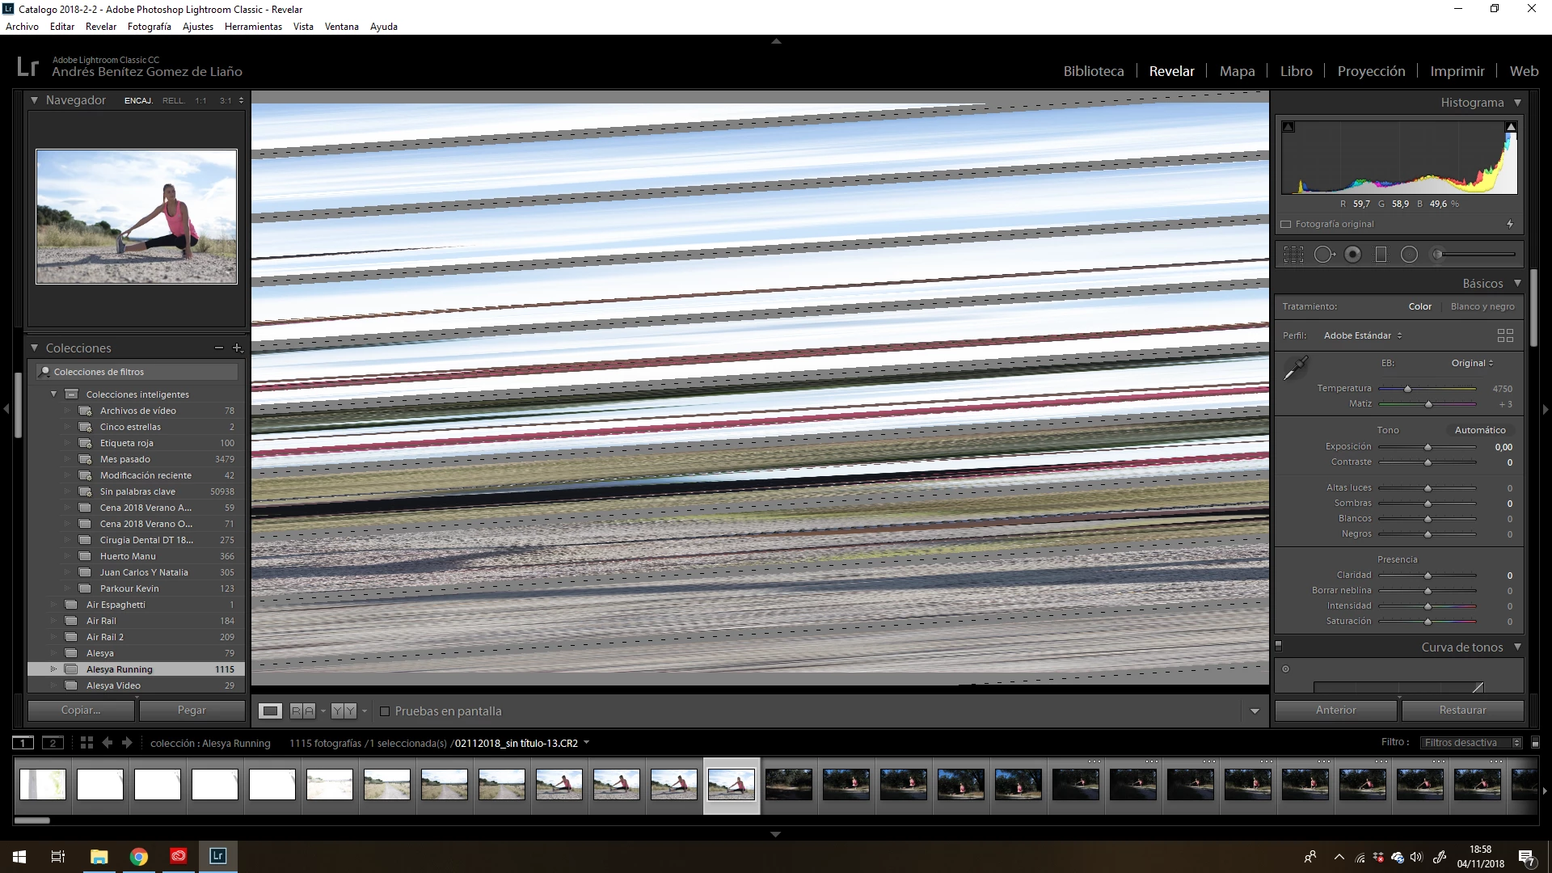The height and width of the screenshot is (873, 1552).
Task: Click the Copiar... button
Action: (x=81, y=711)
